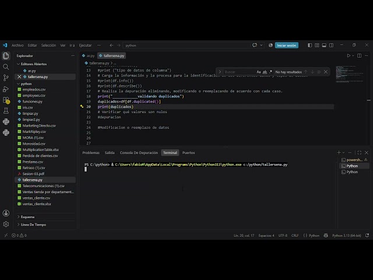Open the Manage settings gear

(6, 224)
